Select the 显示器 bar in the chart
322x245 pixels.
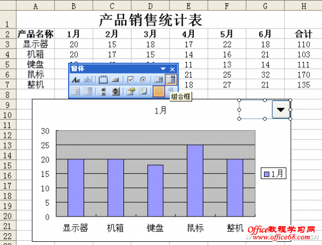[x=76, y=188]
